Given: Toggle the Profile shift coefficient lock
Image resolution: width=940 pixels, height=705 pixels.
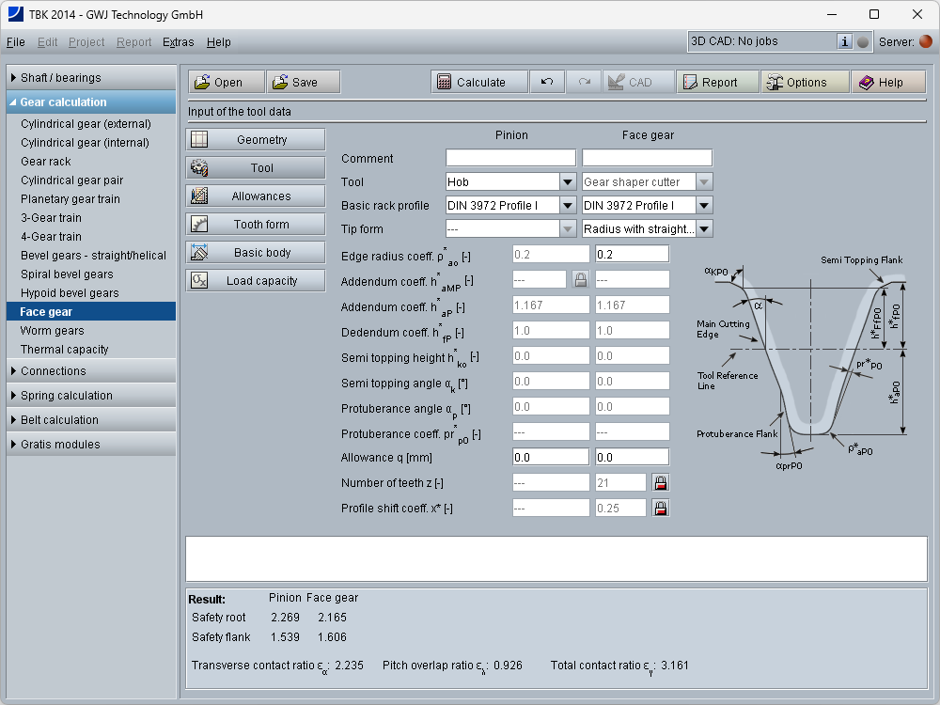Looking at the screenshot, I should 661,508.
